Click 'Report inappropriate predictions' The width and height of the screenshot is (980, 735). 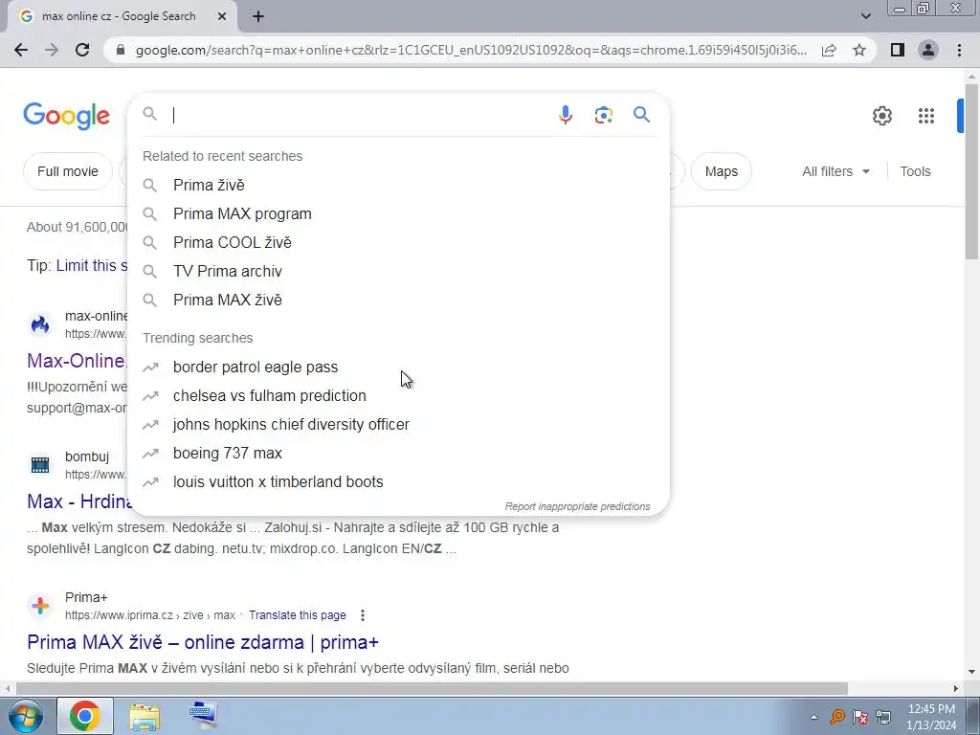pos(577,506)
